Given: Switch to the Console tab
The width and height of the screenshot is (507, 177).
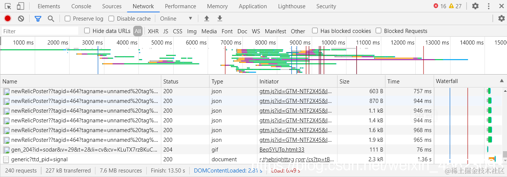Looking at the screenshot, I should (x=81, y=6).
